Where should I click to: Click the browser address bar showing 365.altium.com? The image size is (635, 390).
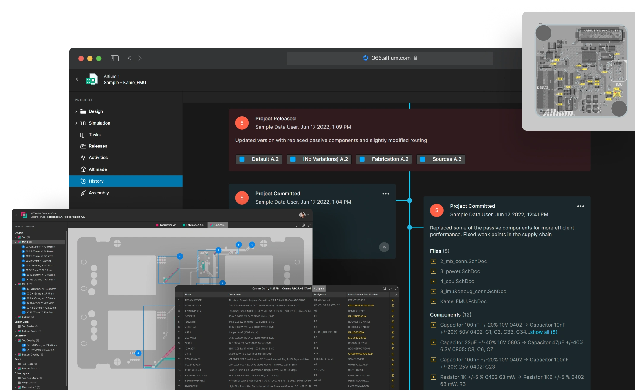390,58
